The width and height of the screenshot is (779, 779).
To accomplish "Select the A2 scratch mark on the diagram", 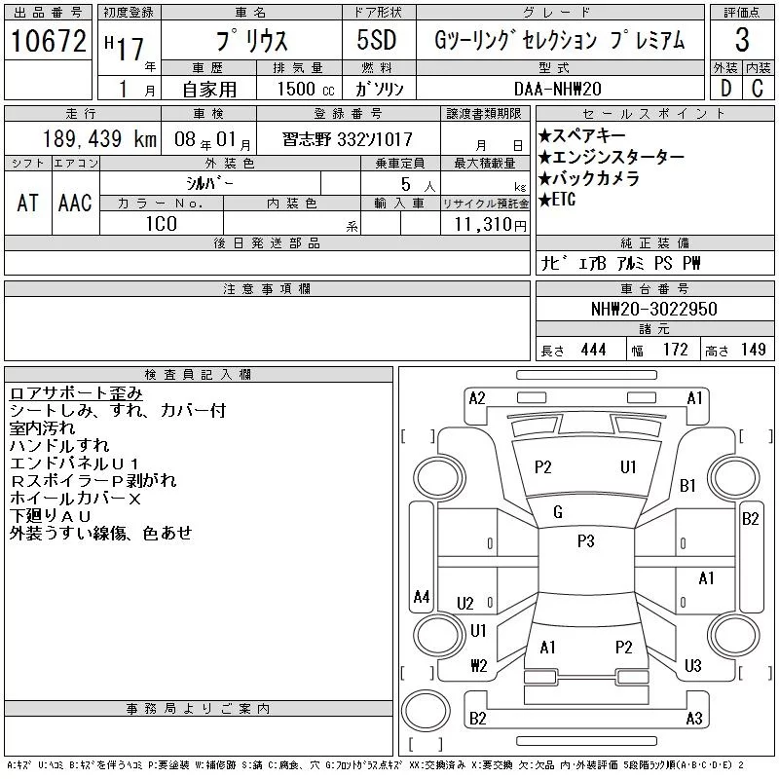I will click(x=477, y=397).
